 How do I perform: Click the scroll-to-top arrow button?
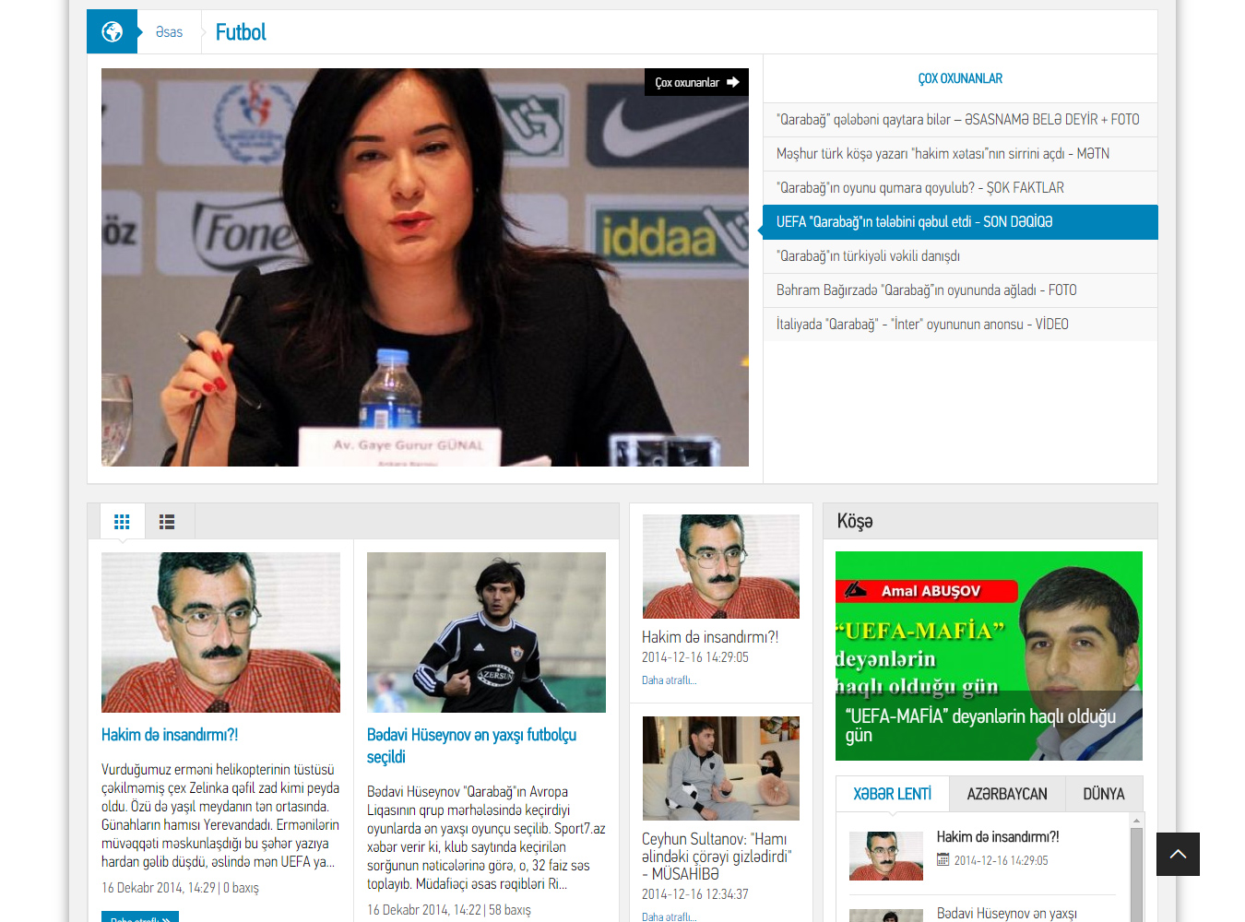1178,854
